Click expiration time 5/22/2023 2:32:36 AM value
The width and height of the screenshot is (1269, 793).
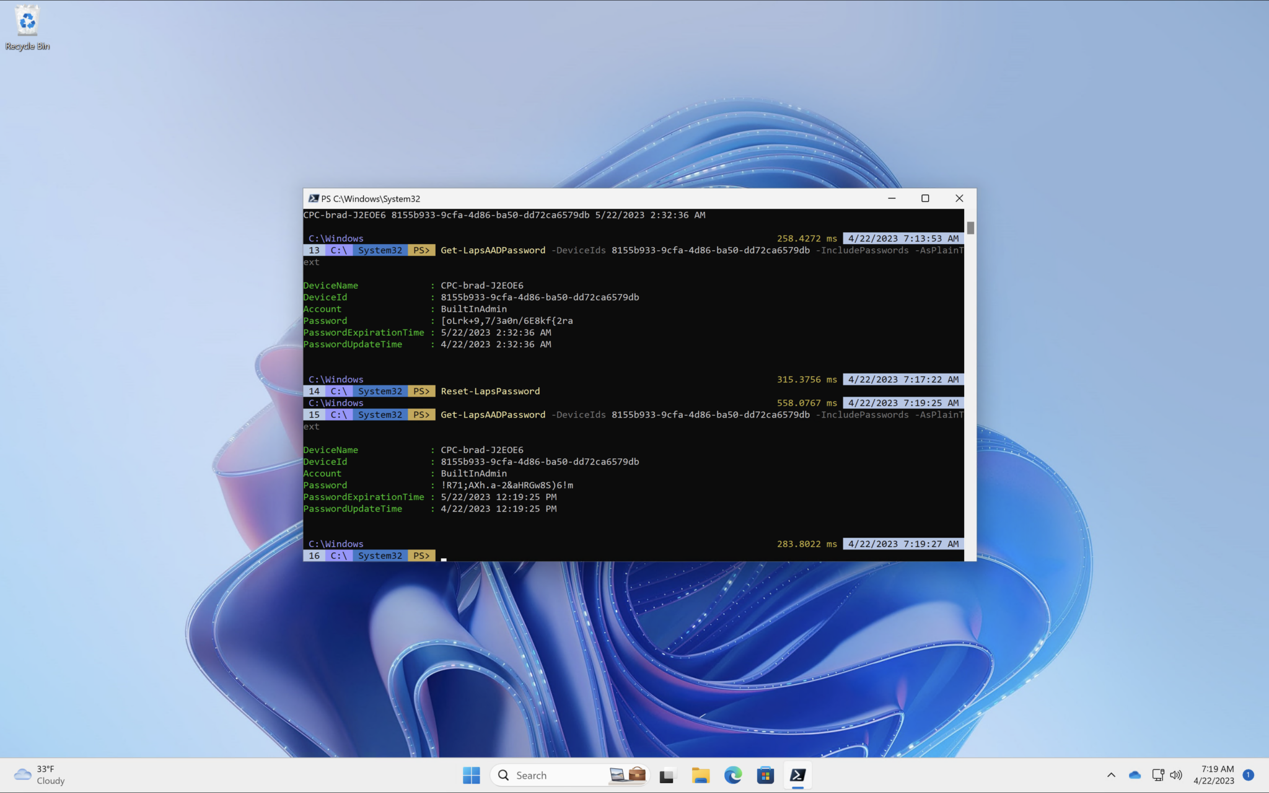pyautogui.click(x=496, y=333)
